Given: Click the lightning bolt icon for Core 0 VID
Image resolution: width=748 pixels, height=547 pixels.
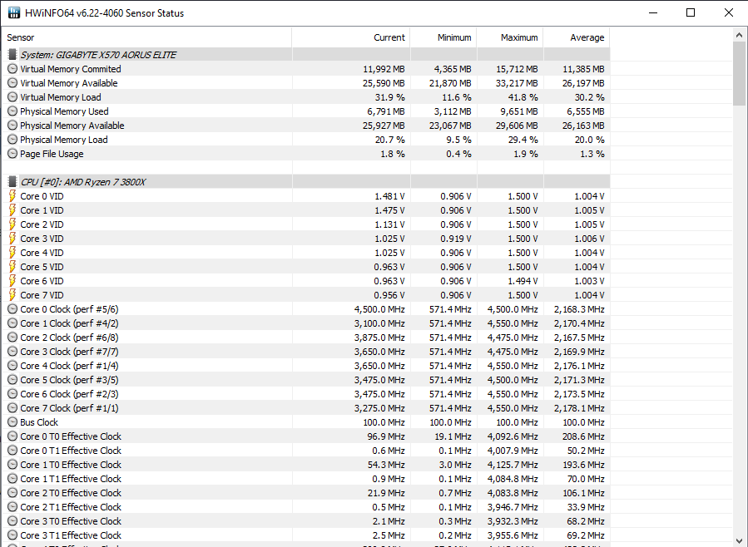Looking at the screenshot, I should 12,196.
